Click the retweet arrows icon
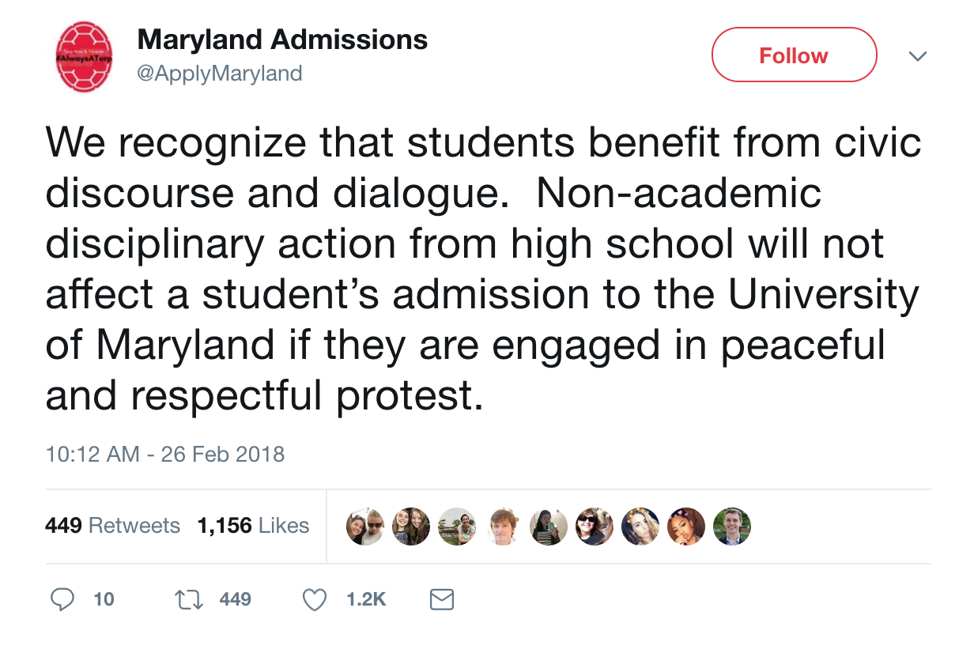This screenshot has width=974, height=653. 188,600
